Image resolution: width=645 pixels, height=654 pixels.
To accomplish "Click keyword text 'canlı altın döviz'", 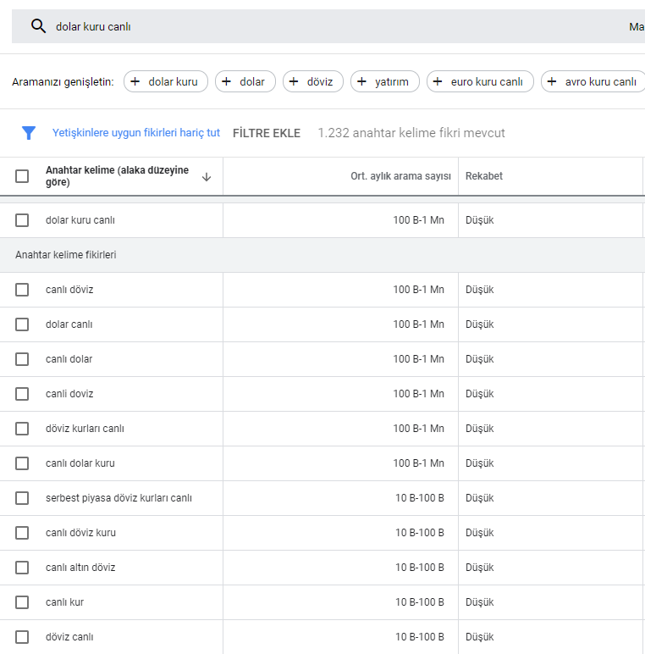I will (80, 568).
